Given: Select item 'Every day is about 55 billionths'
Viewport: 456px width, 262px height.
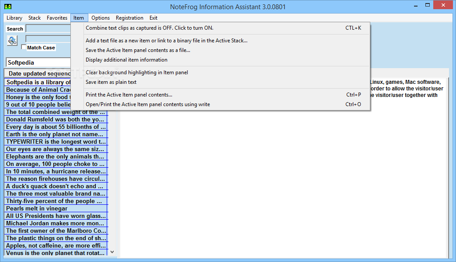Looking at the screenshot, I should click(x=56, y=127).
